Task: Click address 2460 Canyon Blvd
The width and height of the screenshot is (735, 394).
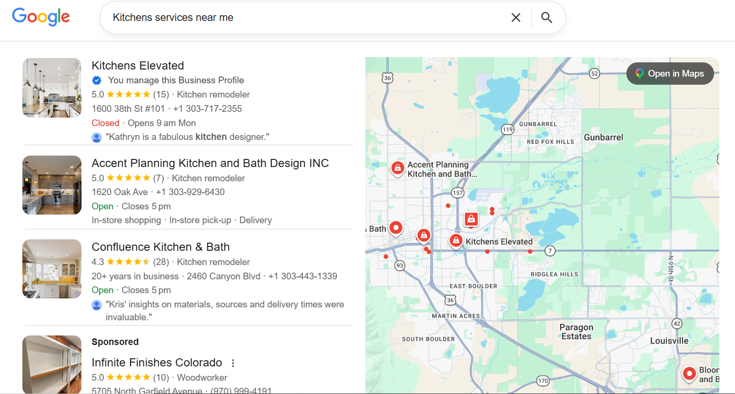Action: 223,276
